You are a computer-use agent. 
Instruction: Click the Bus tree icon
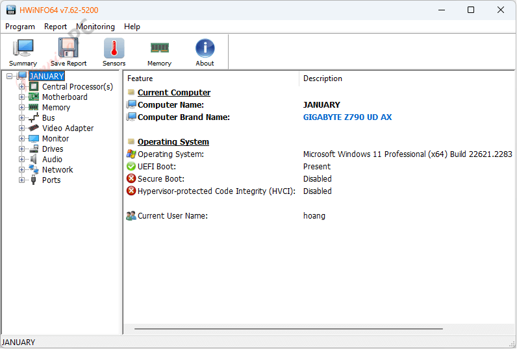[x=34, y=117]
